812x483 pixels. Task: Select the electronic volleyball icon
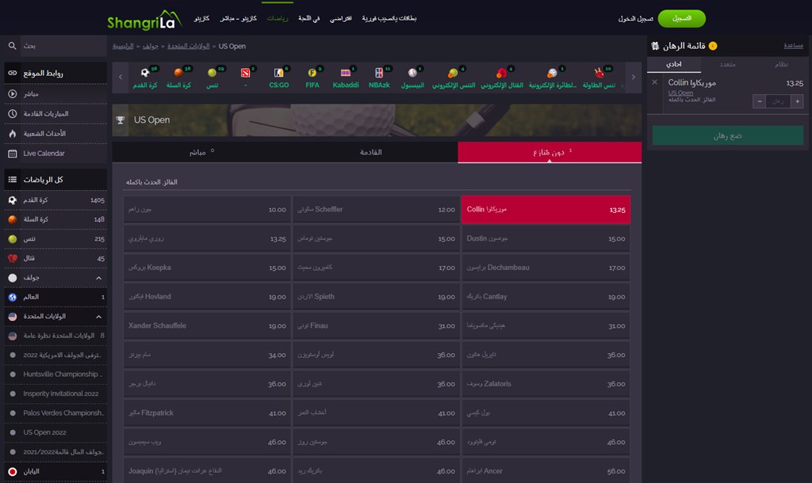coord(552,73)
